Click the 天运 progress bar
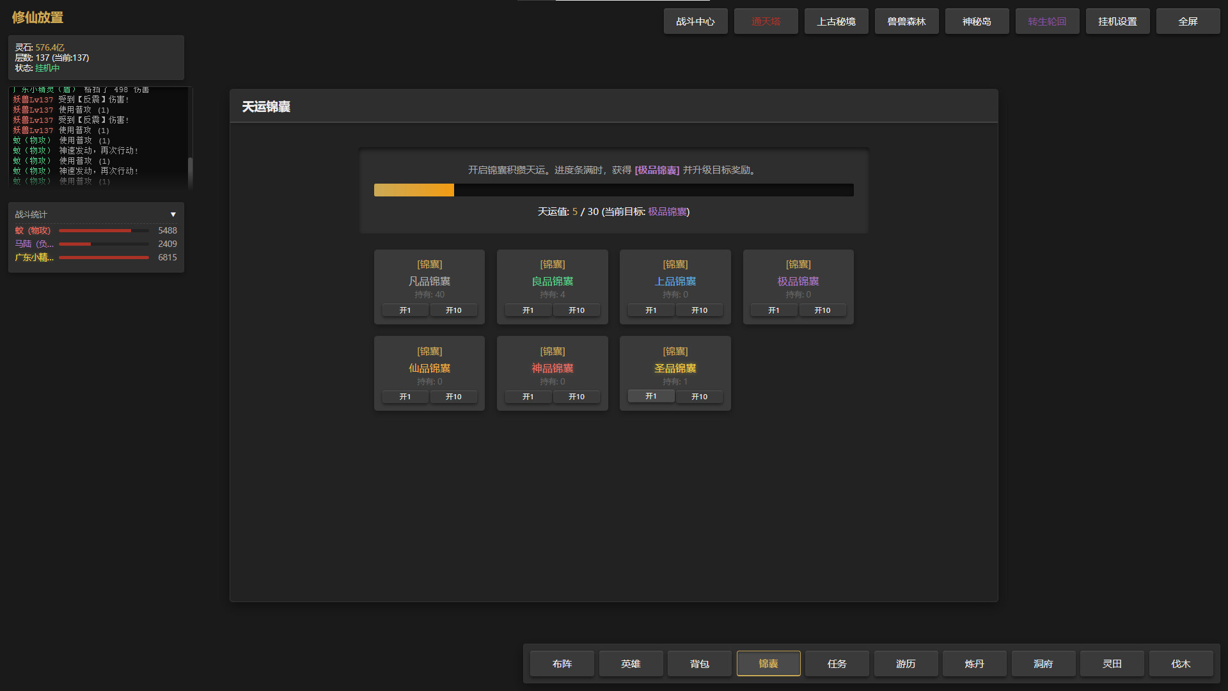The height and width of the screenshot is (691, 1228). click(613, 190)
